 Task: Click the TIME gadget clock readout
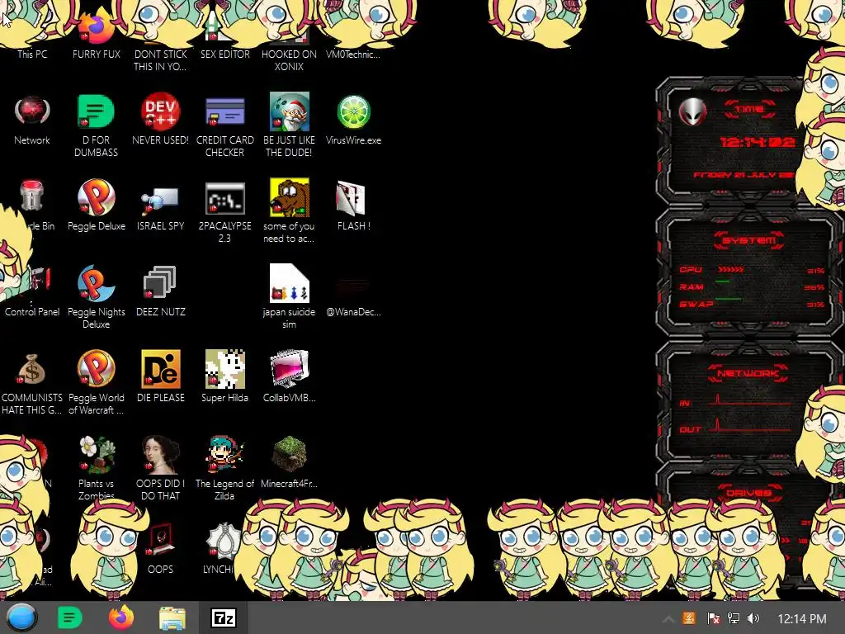point(758,142)
